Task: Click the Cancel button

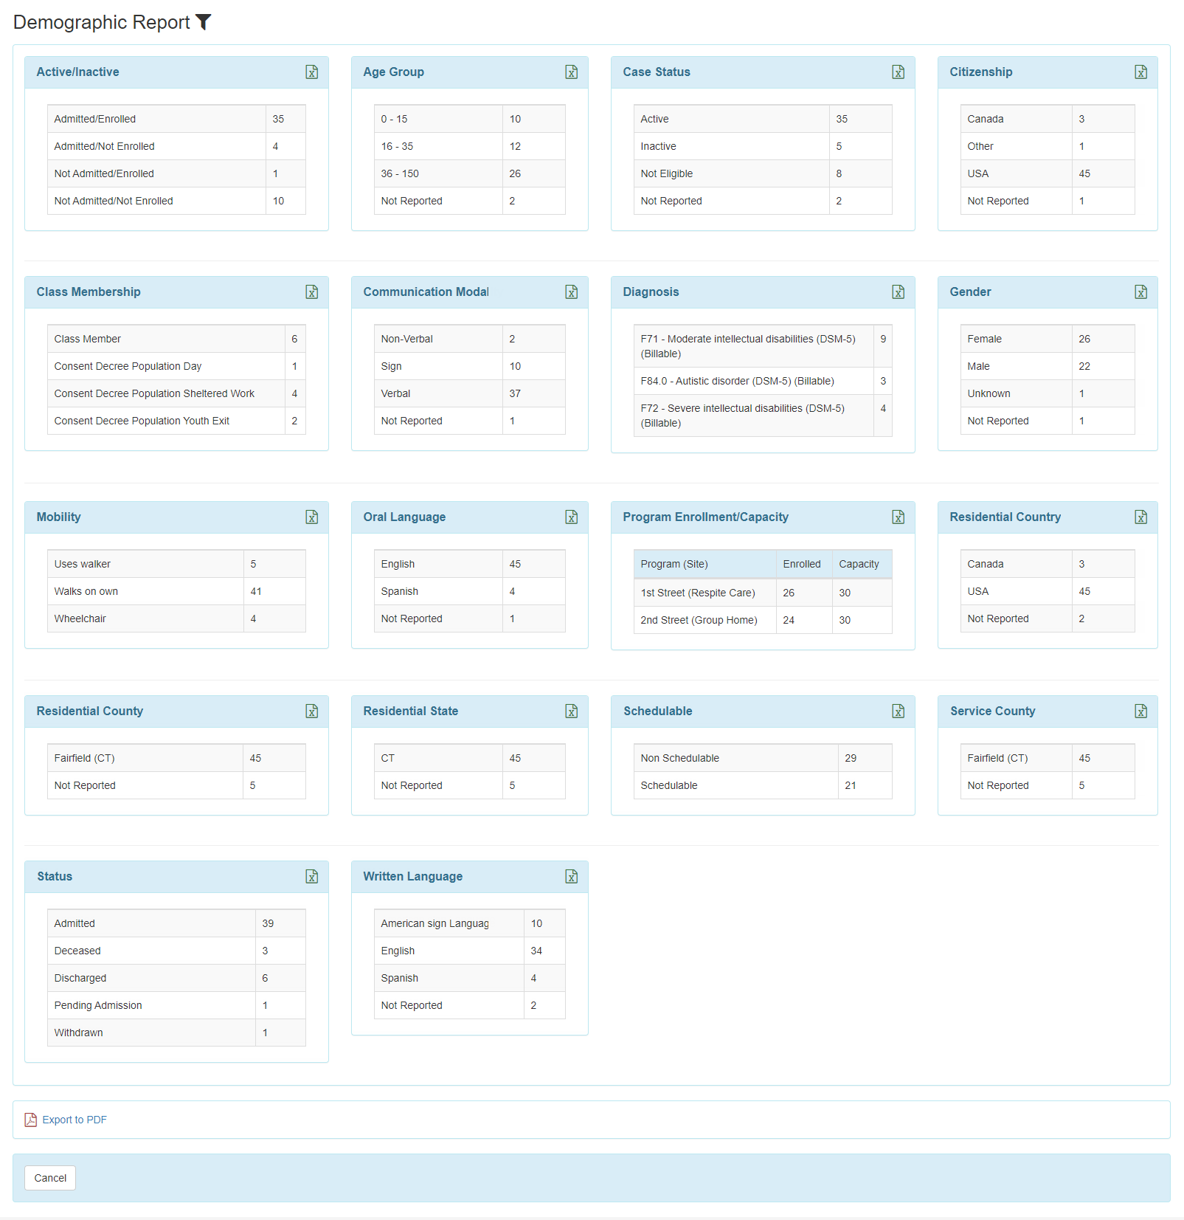Action: (50, 1178)
